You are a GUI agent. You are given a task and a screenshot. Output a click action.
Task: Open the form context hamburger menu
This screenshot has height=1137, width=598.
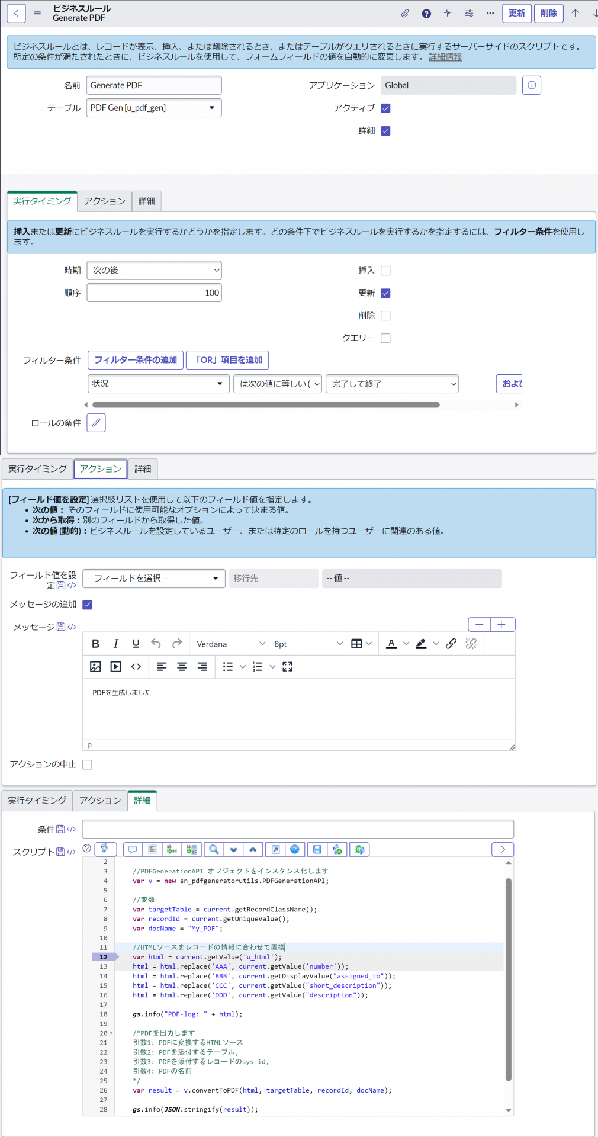[x=37, y=13]
